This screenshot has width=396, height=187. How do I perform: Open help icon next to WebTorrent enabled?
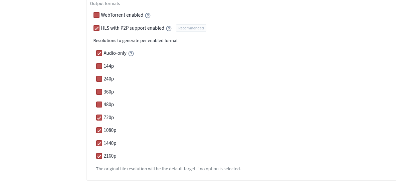point(148,15)
